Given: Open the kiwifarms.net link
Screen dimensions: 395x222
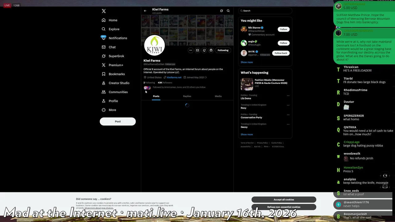Looking at the screenshot, I should (x=174, y=77).
